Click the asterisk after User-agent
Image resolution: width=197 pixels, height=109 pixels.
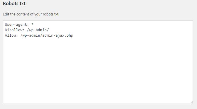coord(32,24)
